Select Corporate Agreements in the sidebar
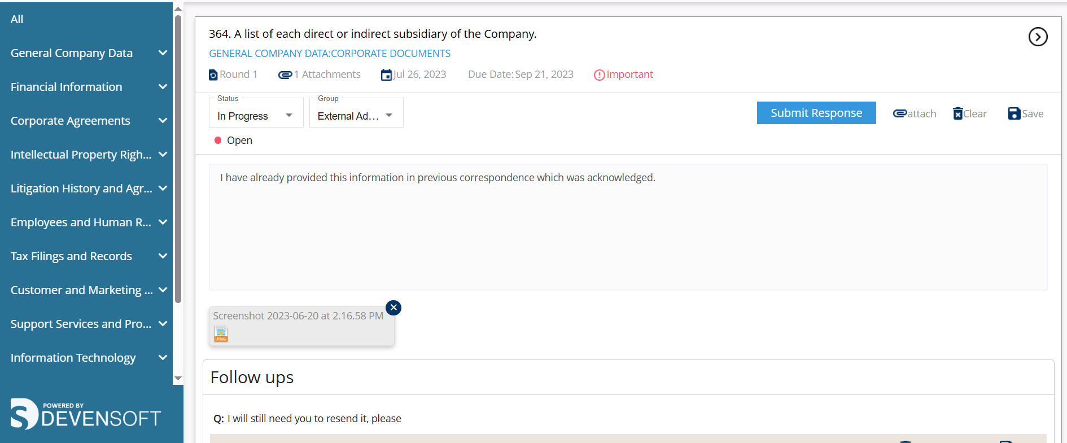The height and width of the screenshot is (443, 1067). pyautogui.click(x=70, y=121)
